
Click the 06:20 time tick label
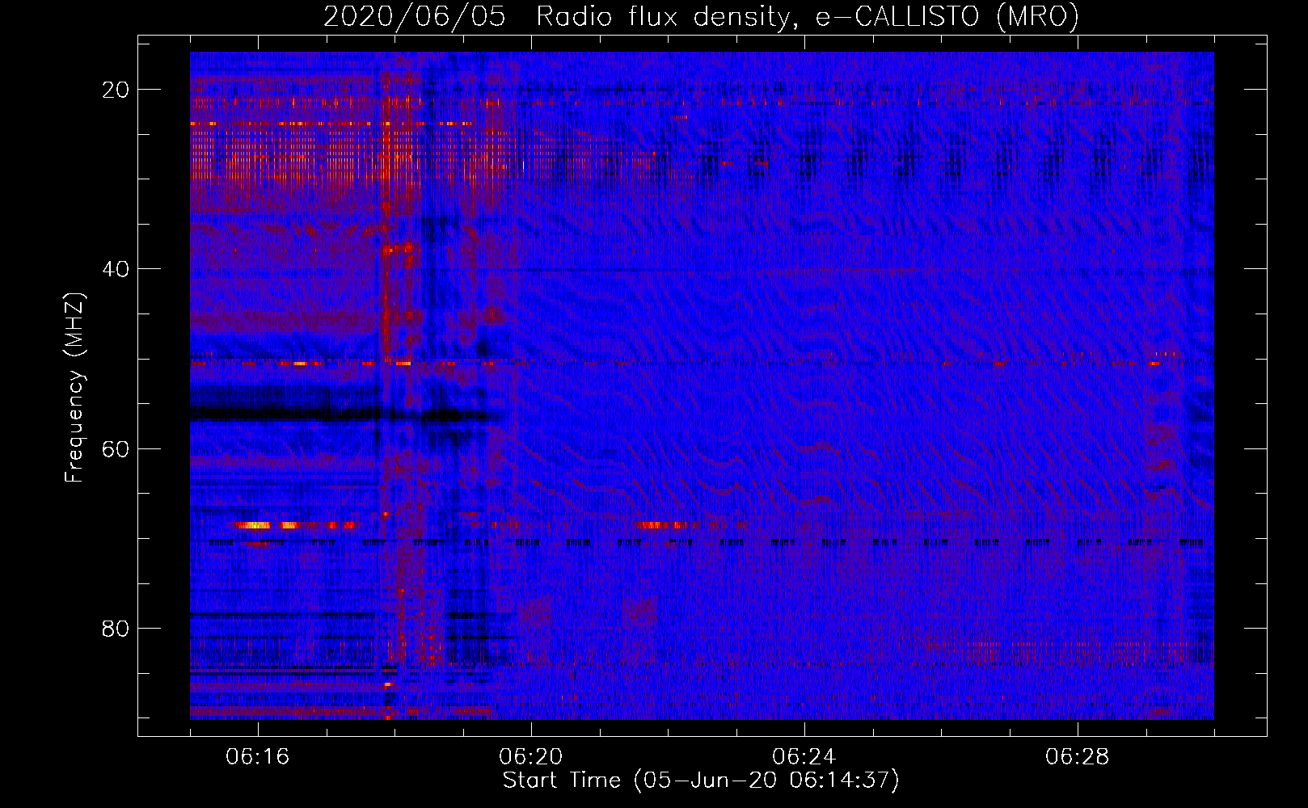(x=531, y=757)
